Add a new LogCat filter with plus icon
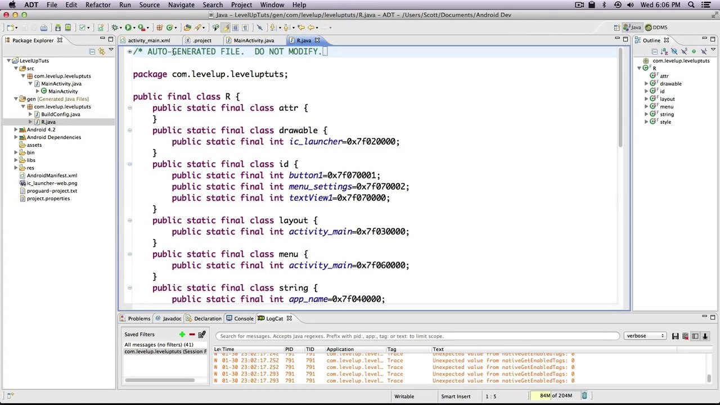 (x=182, y=335)
